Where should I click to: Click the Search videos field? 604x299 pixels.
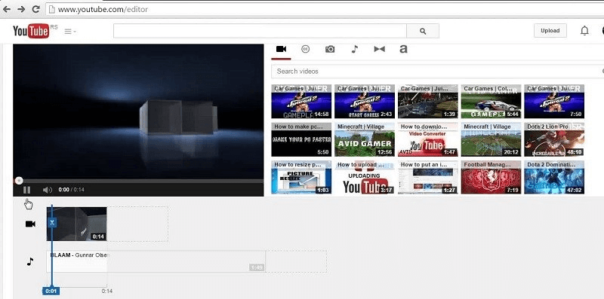pos(438,71)
